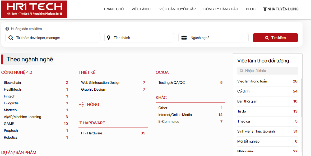Click the HỆ THỐNG heading

click(x=89, y=104)
